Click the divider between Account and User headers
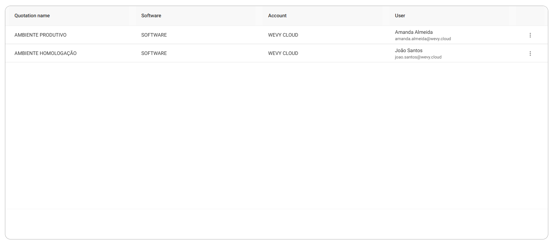 click(386, 16)
